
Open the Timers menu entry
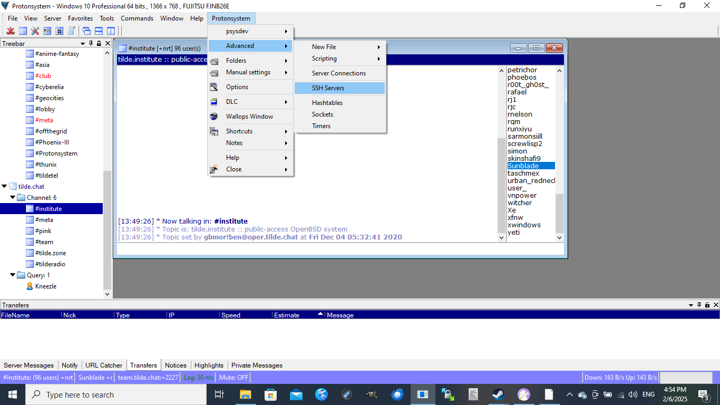(x=339, y=126)
